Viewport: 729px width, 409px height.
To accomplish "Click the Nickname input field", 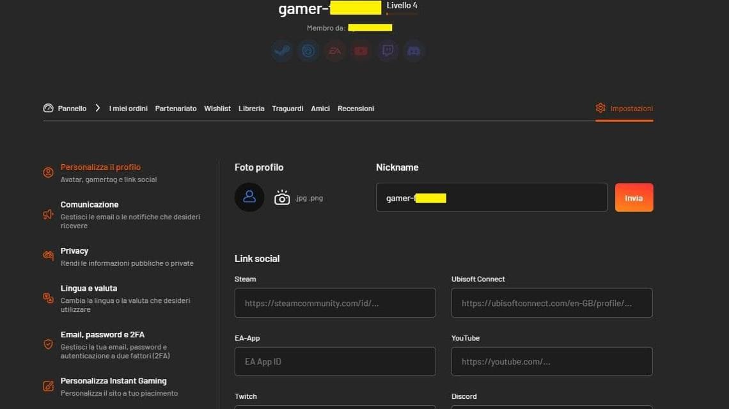I will click(x=491, y=197).
